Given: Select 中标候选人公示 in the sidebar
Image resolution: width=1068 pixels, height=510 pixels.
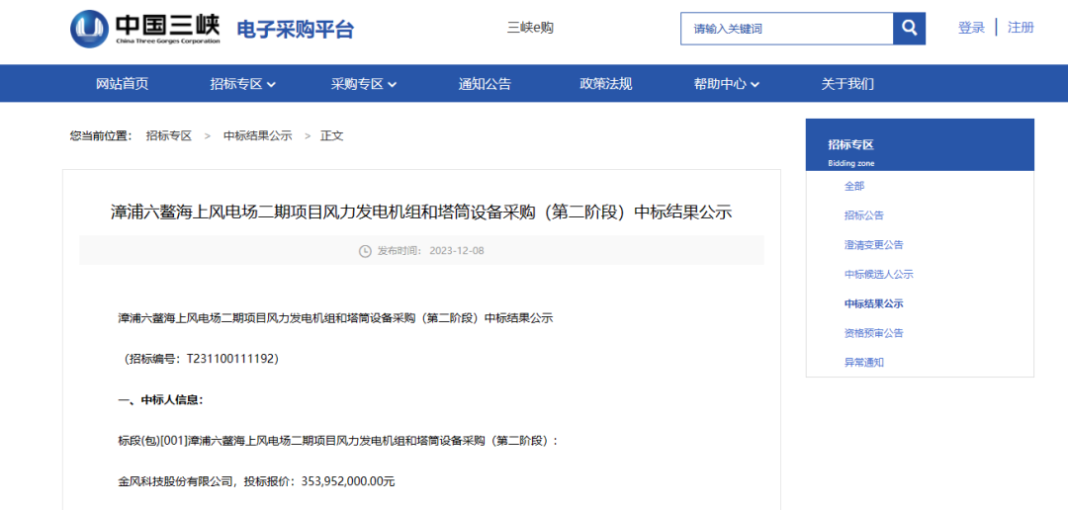Looking at the screenshot, I should click(x=879, y=275).
